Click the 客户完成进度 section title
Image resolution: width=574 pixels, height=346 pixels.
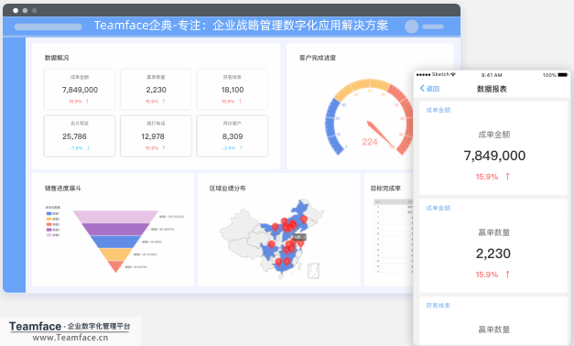coord(318,58)
